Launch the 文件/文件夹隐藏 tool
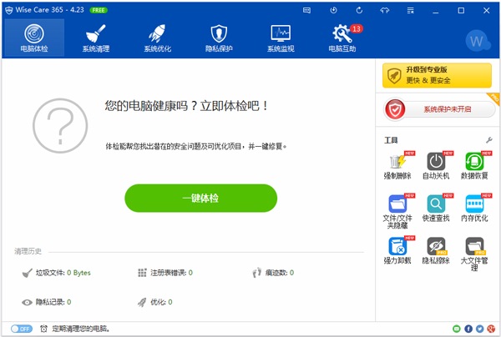Screen dimensions: 501x337 point(397,212)
